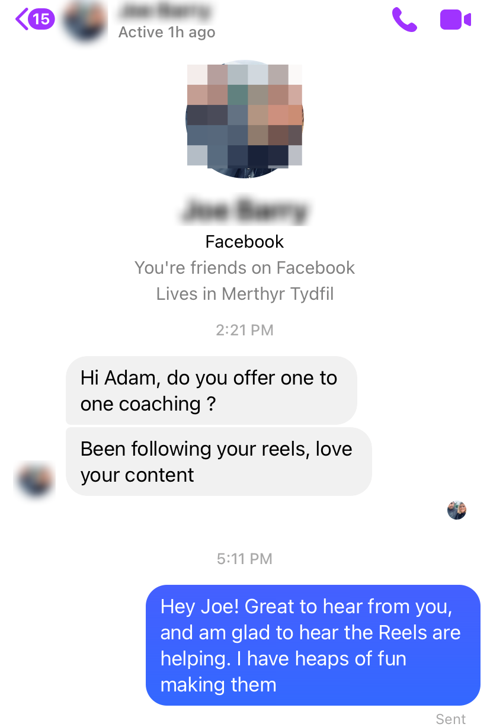This screenshot has height=727, width=490.
Task: View the large pixelated profile photo
Action: [245, 119]
